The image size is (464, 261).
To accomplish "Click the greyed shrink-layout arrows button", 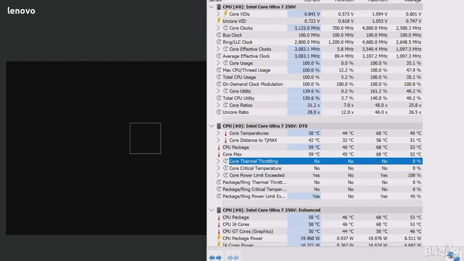I will [233, 257].
